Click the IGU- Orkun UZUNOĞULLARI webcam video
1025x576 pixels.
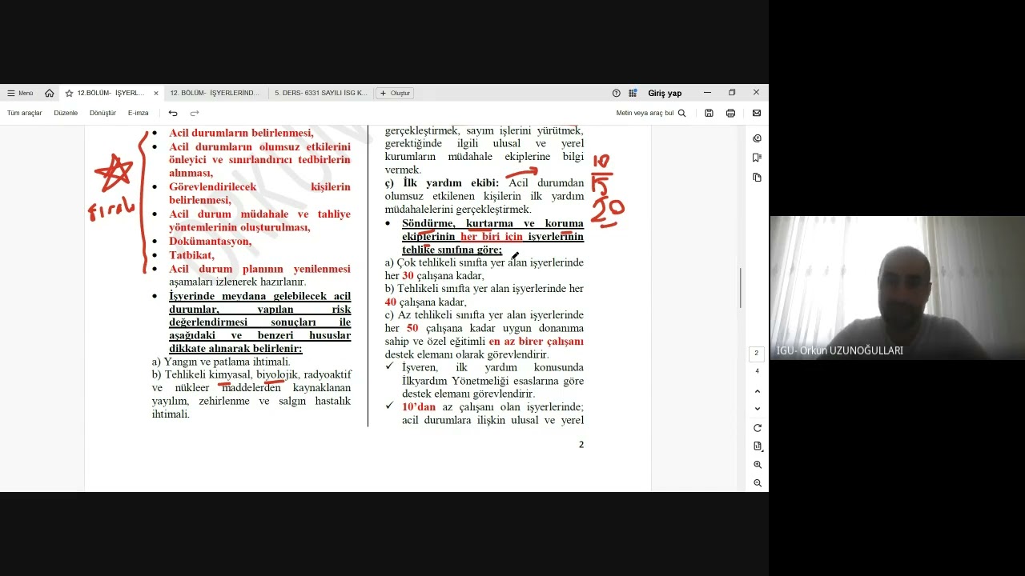click(897, 287)
